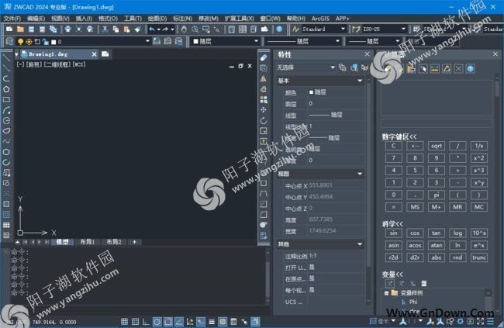Viewport: 504px width, 328px height.
Task: Select the Ellipse draw tool in left toolbar
Action: tap(6, 152)
